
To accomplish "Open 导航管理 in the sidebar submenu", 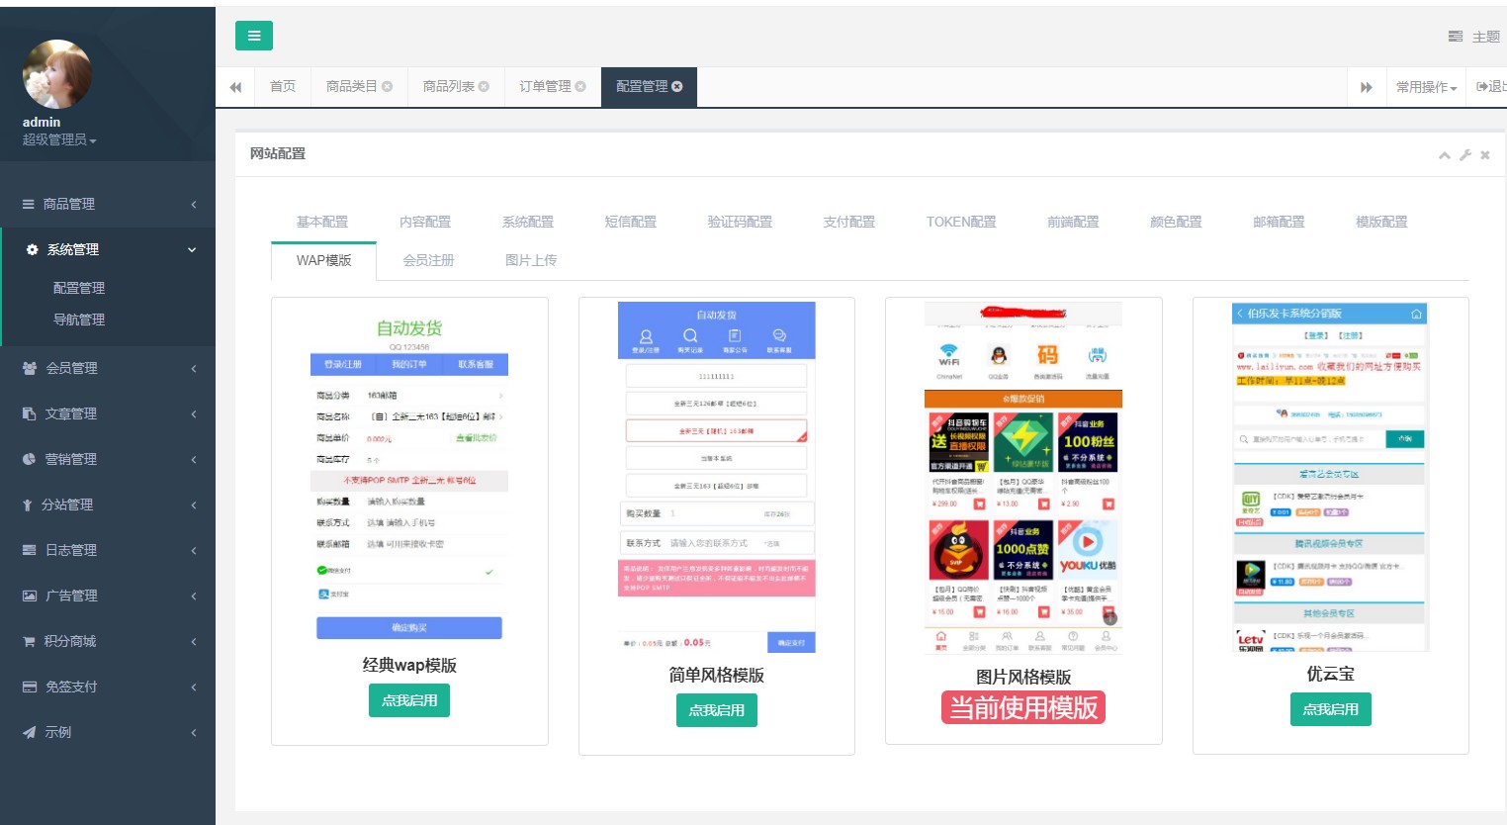I will click(79, 320).
